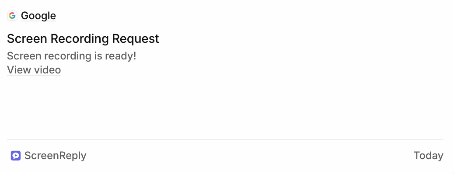The width and height of the screenshot is (454, 174).
Task: Click the Google logo icon
Action: (x=12, y=16)
